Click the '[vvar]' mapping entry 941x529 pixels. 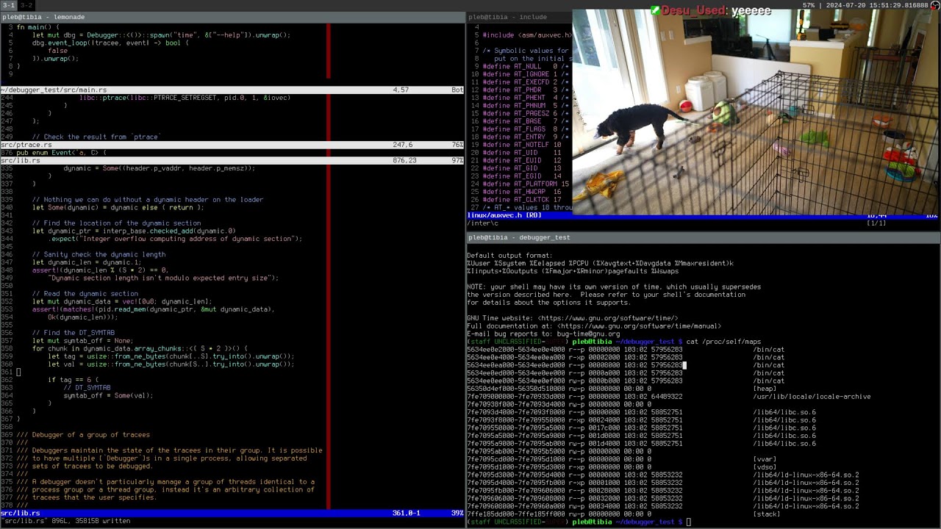[x=765, y=459]
